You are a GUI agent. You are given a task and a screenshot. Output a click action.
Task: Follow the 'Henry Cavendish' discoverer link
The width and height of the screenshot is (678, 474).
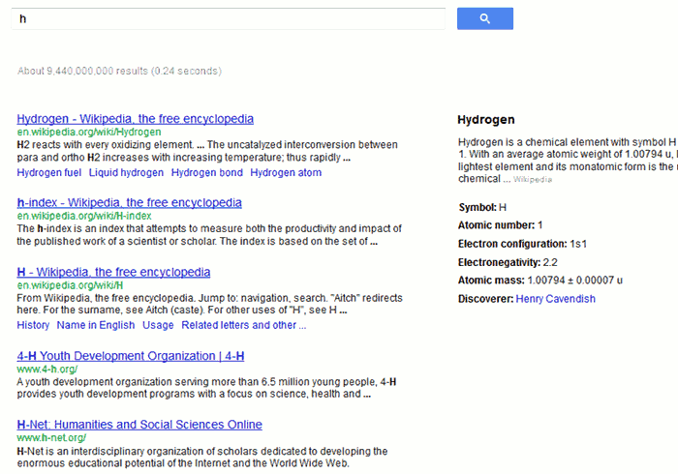pos(555,299)
